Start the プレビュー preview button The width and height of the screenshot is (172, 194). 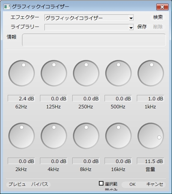click(17, 184)
